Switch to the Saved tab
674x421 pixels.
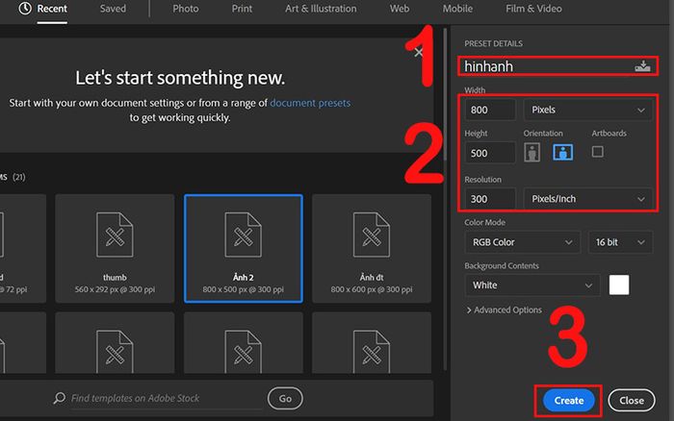click(113, 9)
